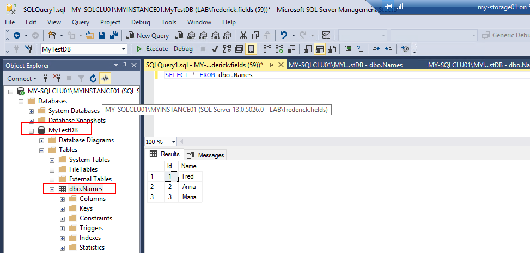Click the Name column header

[x=190, y=166]
